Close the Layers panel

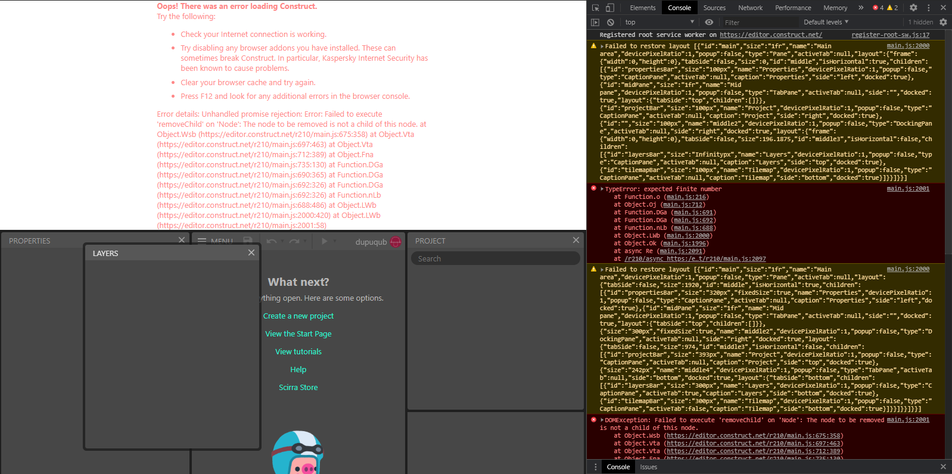[x=251, y=252]
